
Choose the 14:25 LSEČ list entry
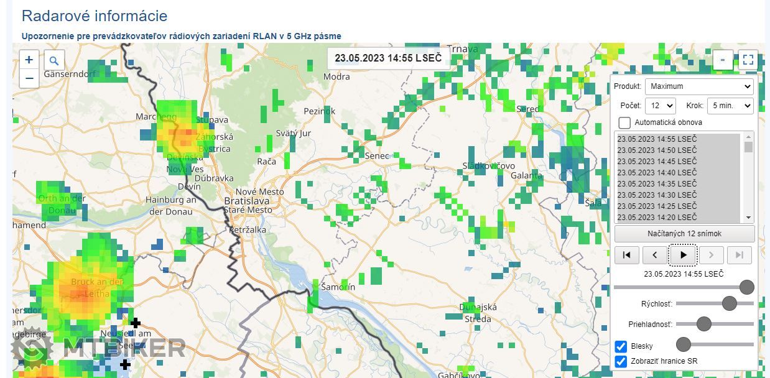pos(657,206)
